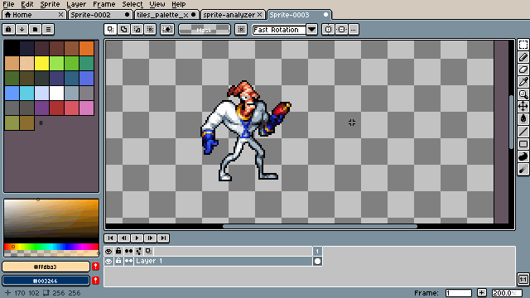Select the Zoom magnifier tool
Viewport: 530px width, 298px height.
click(523, 94)
